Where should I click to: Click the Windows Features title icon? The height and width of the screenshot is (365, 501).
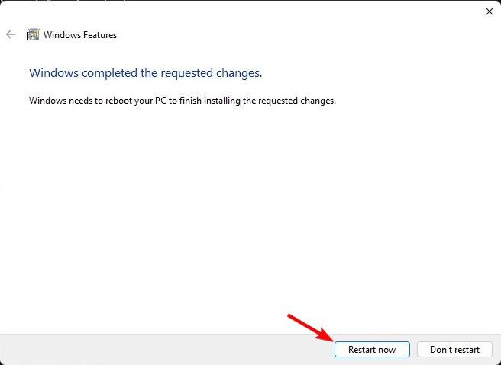click(33, 35)
